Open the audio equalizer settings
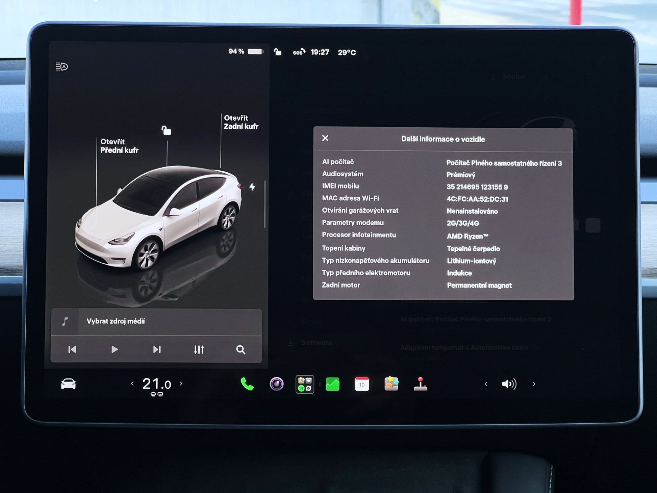Screen dimensions: 657x493 [199, 349]
